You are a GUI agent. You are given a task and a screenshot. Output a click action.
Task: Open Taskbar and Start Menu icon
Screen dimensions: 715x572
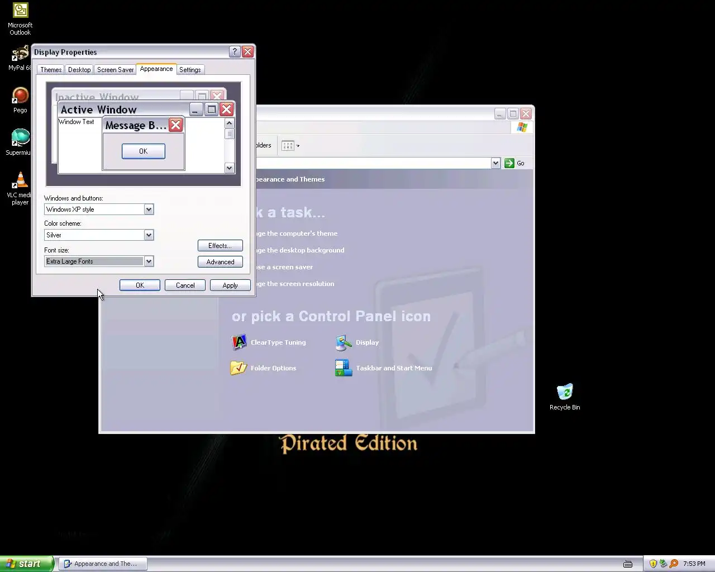coord(344,368)
